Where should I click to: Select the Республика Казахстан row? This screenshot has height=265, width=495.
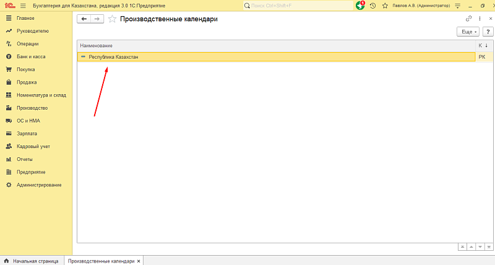click(113, 57)
